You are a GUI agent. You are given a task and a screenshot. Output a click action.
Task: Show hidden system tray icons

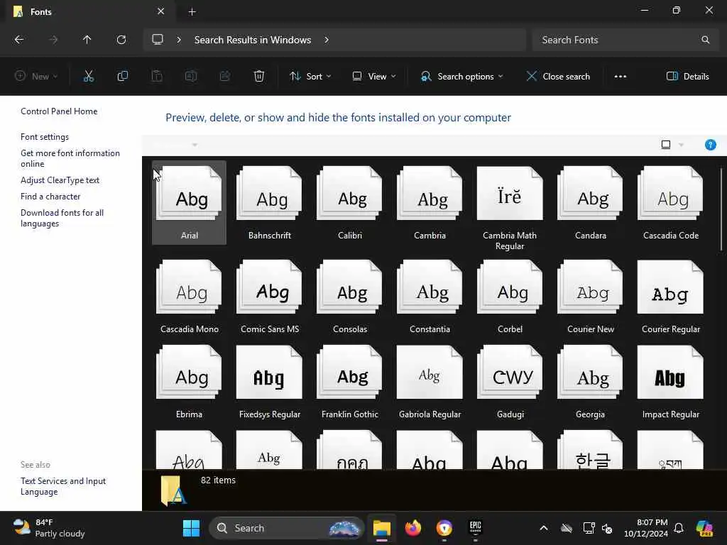[x=544, y=528]
